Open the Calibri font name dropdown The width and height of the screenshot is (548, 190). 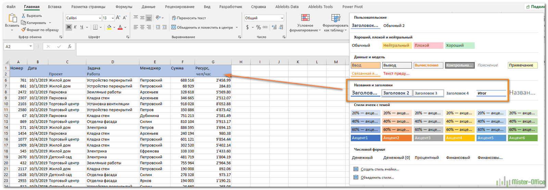(x=100, y=18)
